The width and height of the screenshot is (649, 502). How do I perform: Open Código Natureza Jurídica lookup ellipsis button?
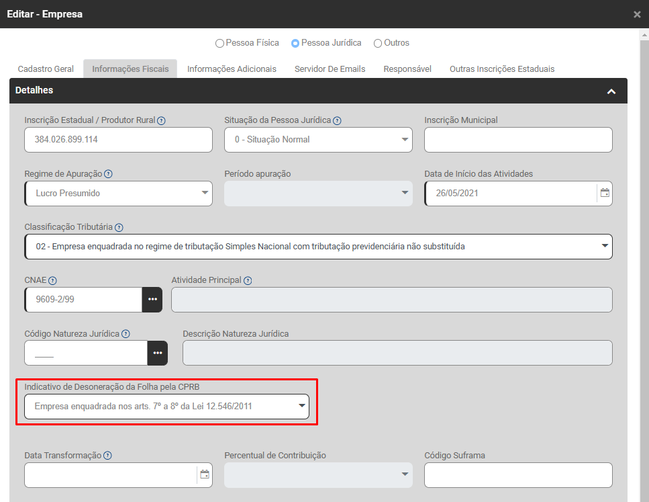pyautogui.click(x=158, y=353)
